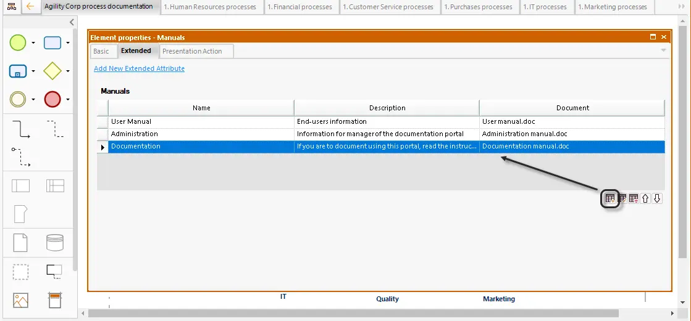The width and height of the screenshot is (691, 321).
Task: Select the Administration name cell
Action: click(x=201, y=134)
